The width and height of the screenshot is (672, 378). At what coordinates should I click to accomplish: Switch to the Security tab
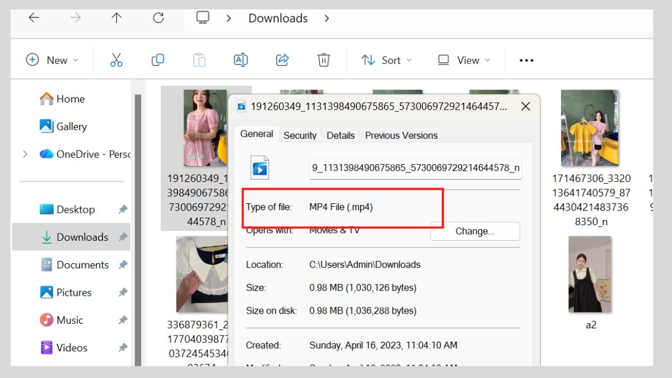click(x=300, y=135)
